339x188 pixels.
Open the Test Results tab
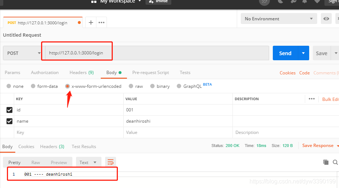click(84, 147)
